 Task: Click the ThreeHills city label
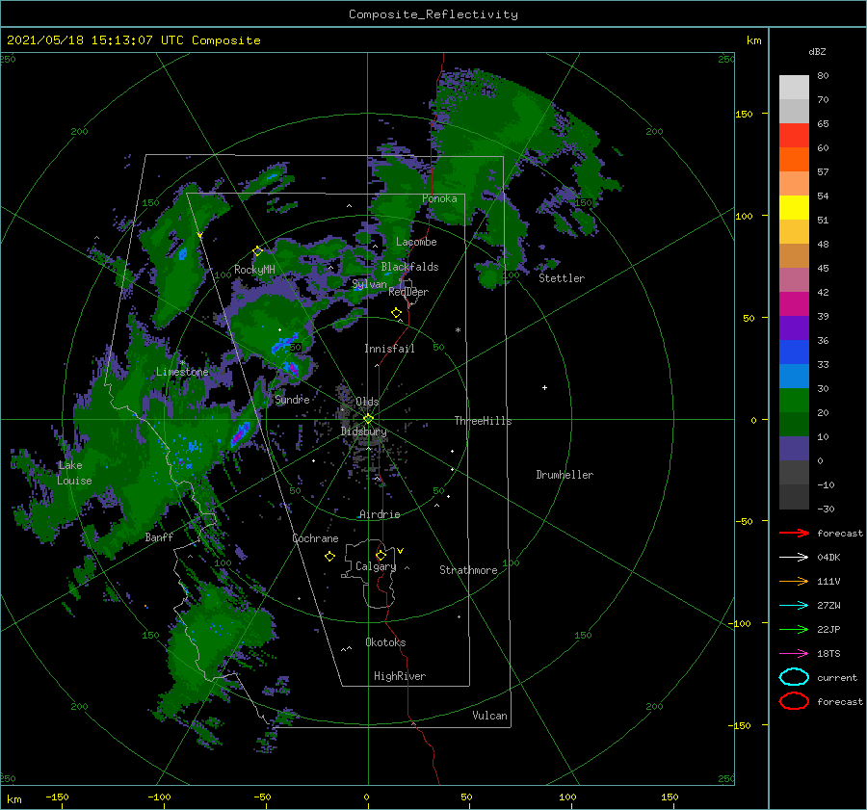483,421
